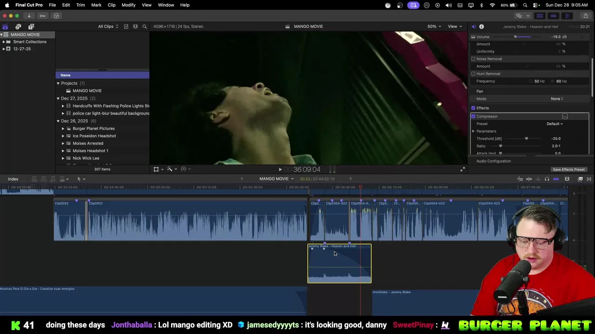Open the Audio inspector speaker tab
Image resolution: width=595 pixels, height=334 pixels.
click(x=473, y=26)
